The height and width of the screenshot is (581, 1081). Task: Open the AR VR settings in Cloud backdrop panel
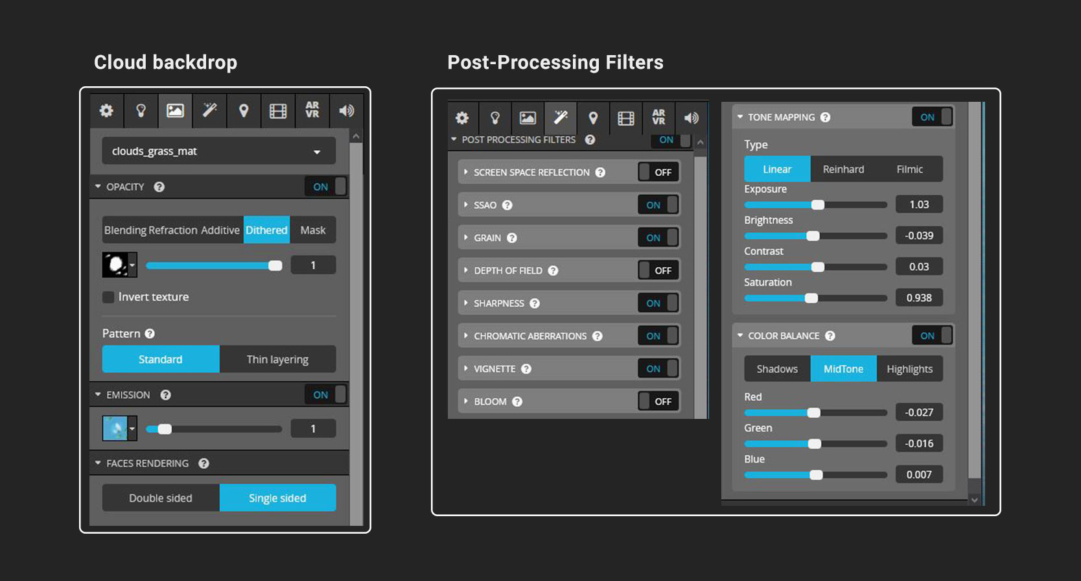pos(312,111)
